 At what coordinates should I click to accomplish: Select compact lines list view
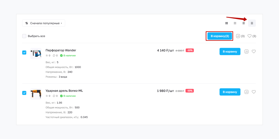[x=252, y=23]
